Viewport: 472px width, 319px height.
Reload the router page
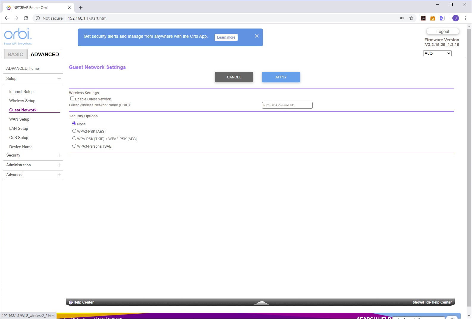[x=26, y=18]
